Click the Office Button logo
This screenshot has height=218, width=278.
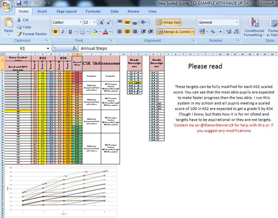pyautogui.click(x=6, y=6)
